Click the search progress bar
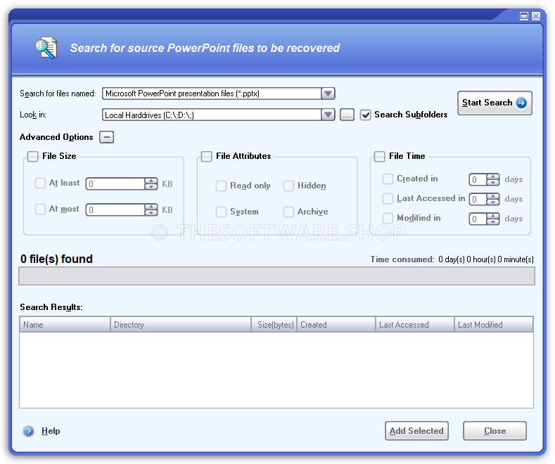The width and height of the screenshot is (555, 464). [x=276, y=276]
